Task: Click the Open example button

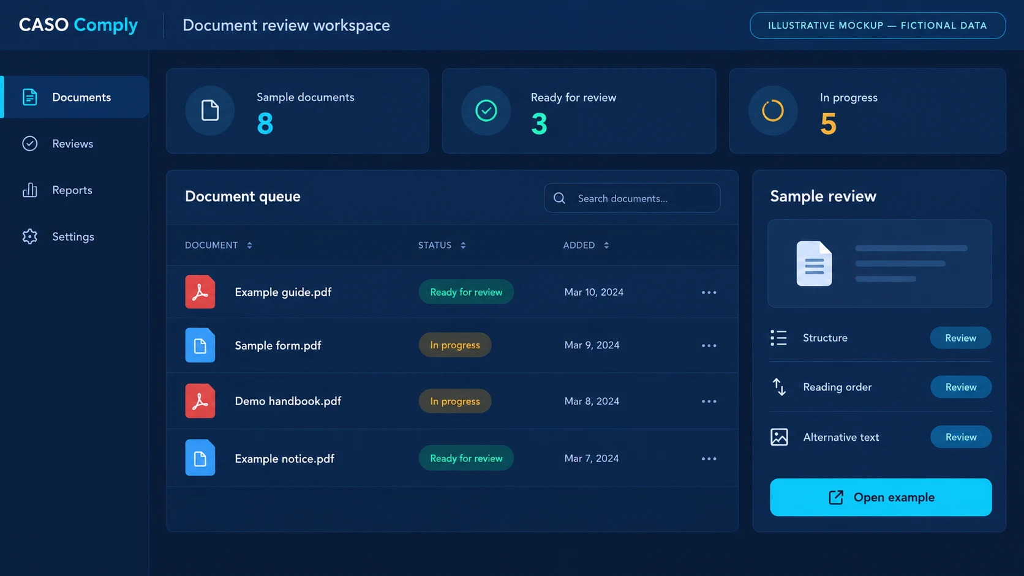Action: 881,497
